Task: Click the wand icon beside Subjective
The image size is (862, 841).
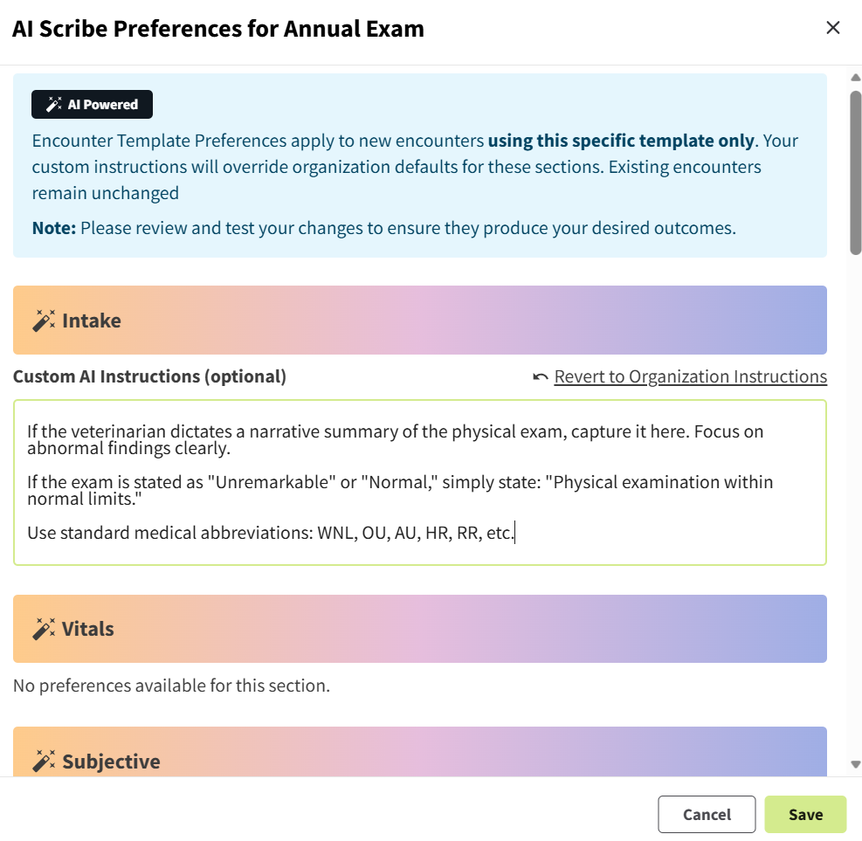Action: coord(44,761)
